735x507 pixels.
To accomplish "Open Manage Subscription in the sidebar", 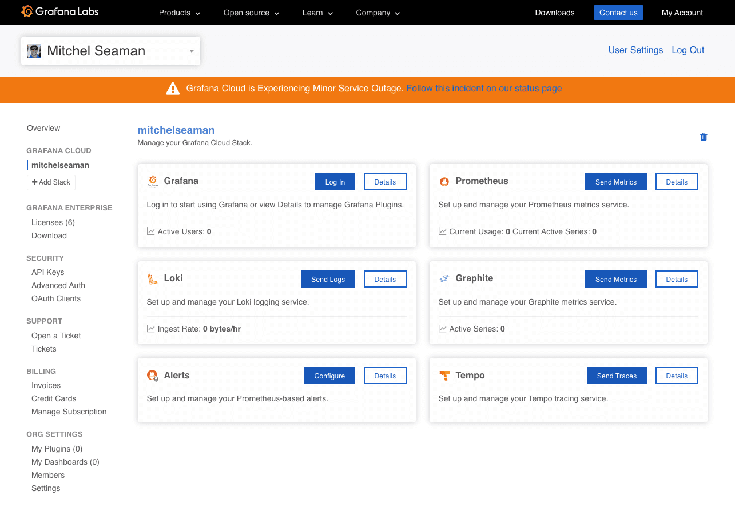I will [x=69, y=412].
